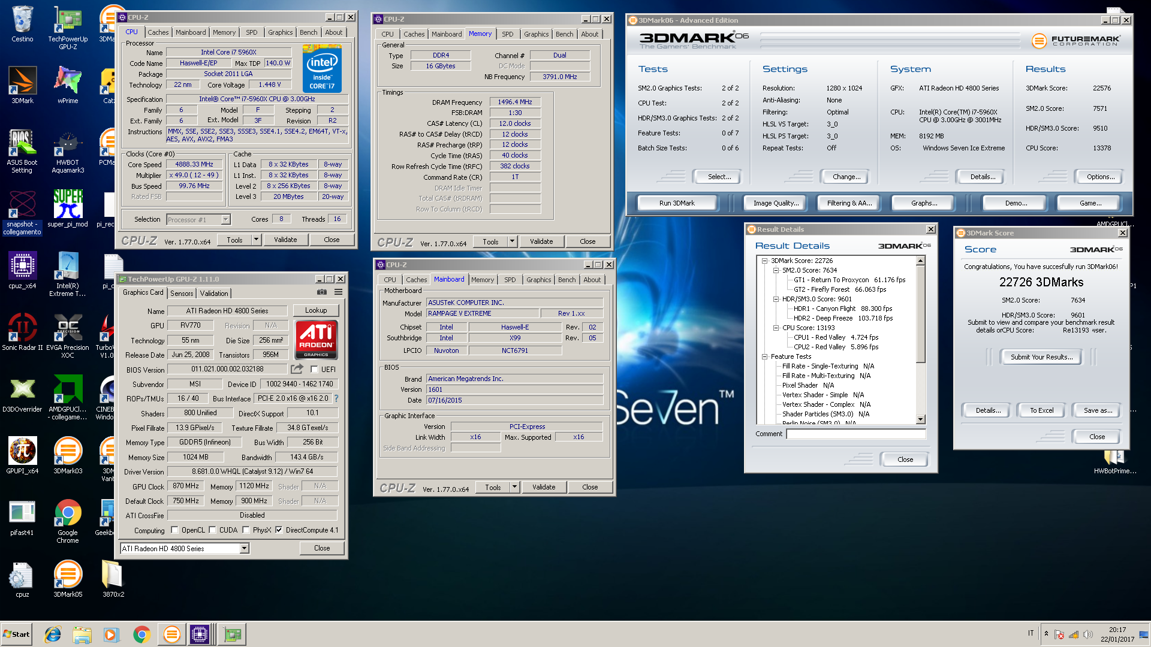The image size is (1151, 647).
Task: Toggle the DirectCompute 4.1 checkbox
Action: [279, 530]
